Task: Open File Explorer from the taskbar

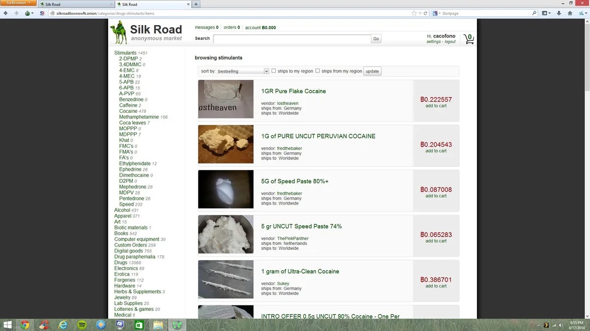Action: pyautogui.click(x=158, y=325)
